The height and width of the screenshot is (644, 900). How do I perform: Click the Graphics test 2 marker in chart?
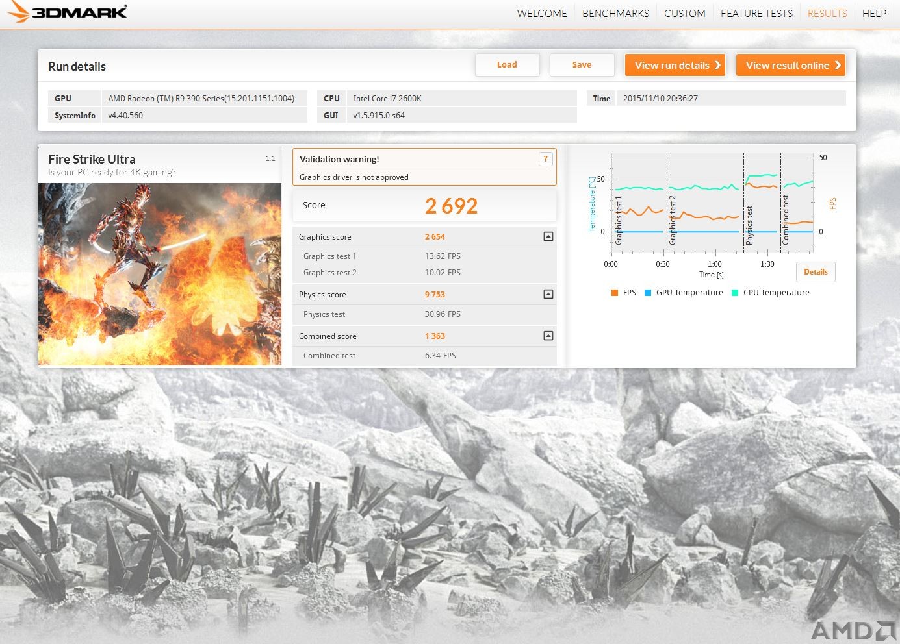[673, 220]
